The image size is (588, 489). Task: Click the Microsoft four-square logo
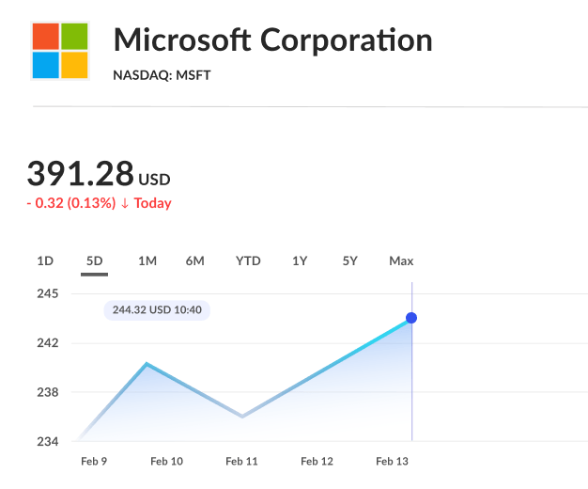coord(60,51)
